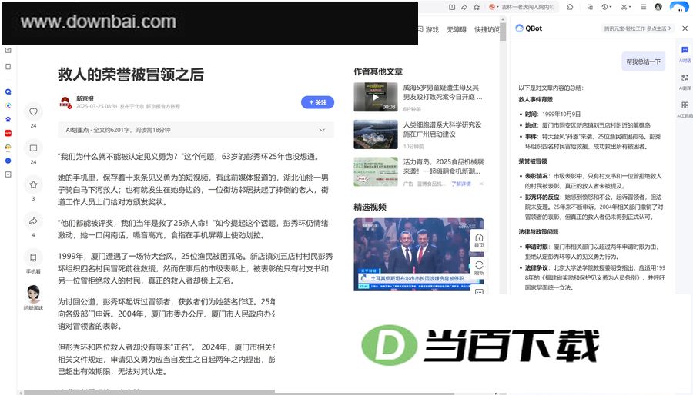The height and width of the screenshot is (395, 693).
Task: Open the history clock dropdown
Action: [607, 7]
